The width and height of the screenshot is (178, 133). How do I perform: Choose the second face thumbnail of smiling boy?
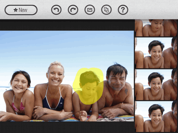point(156,53)
